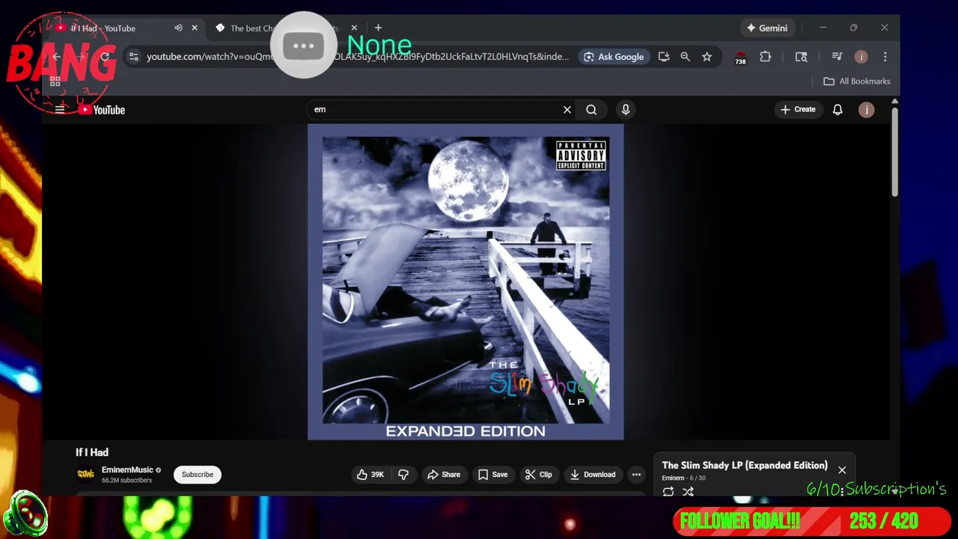Close the second browser tab

(354, 28)
